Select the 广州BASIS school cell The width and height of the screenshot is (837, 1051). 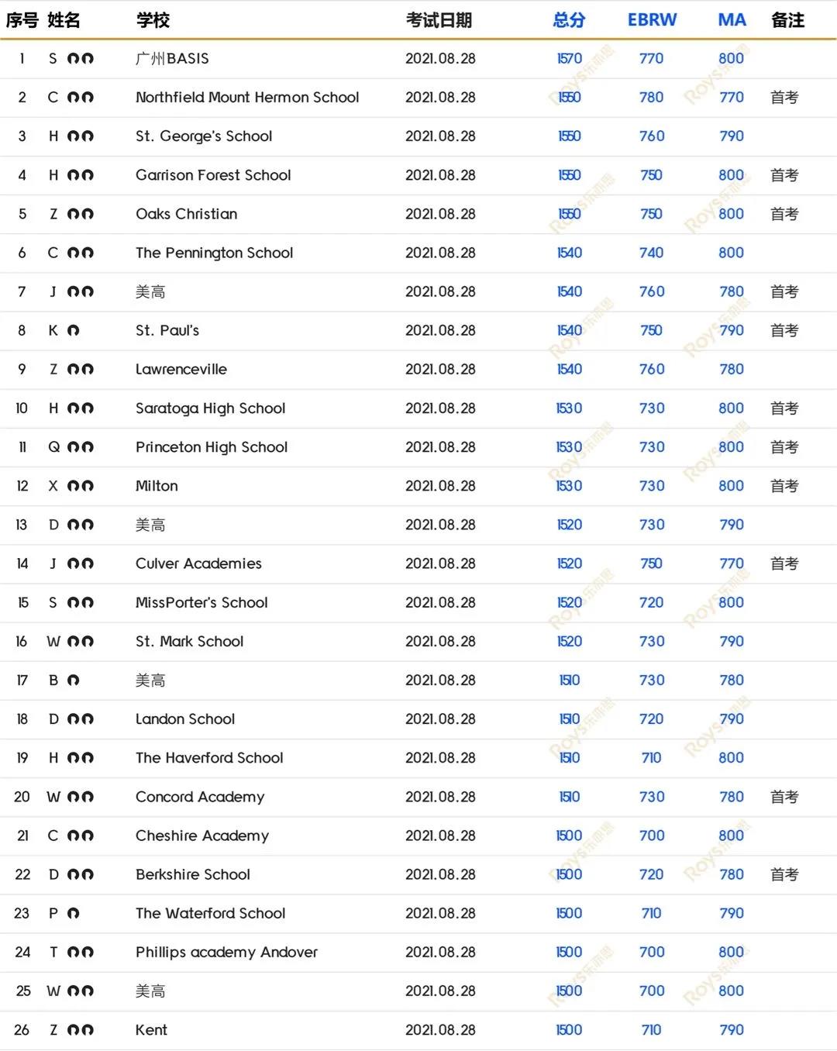click(172, 59)
